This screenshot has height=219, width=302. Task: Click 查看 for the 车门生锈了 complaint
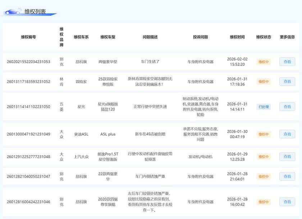(x=287, y=62)
